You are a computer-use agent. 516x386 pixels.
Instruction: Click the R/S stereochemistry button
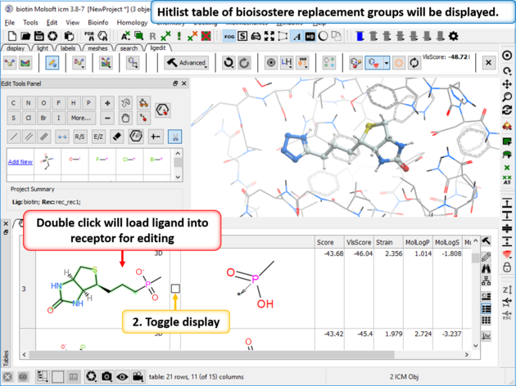[79, 137]
